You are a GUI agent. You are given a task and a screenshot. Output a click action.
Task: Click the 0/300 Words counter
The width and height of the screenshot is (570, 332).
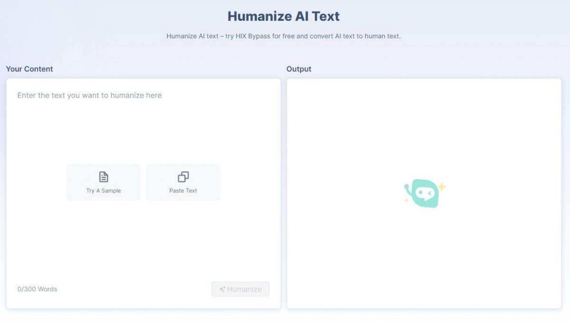click(x=37, y=289)
